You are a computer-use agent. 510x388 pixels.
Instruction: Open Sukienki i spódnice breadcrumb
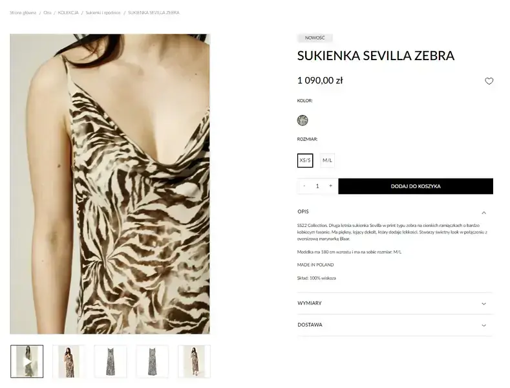point(103,13)
